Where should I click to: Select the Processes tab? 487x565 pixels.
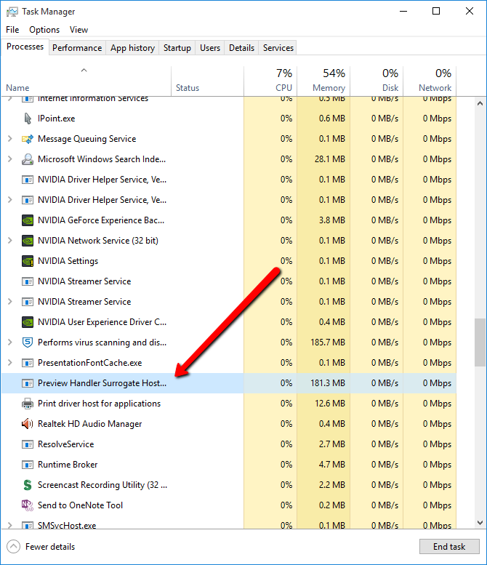click(x=25, y=47)
